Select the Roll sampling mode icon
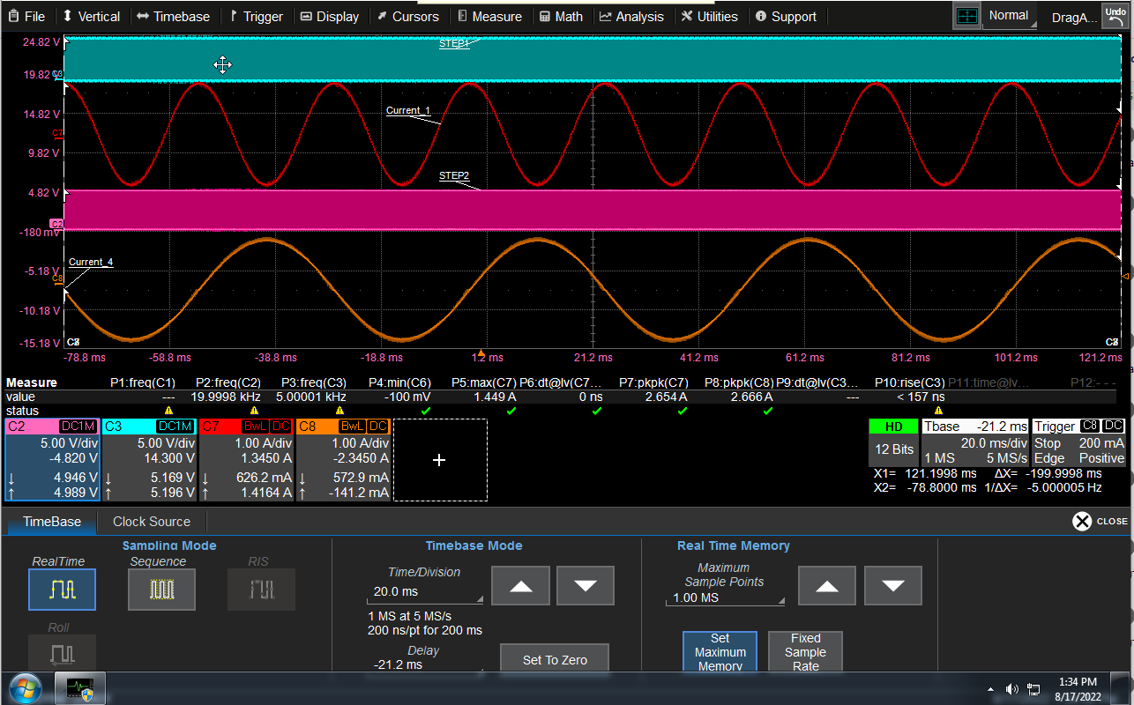Image resolution: width=1134 pixels, height=705 pixels. [62, 652]
